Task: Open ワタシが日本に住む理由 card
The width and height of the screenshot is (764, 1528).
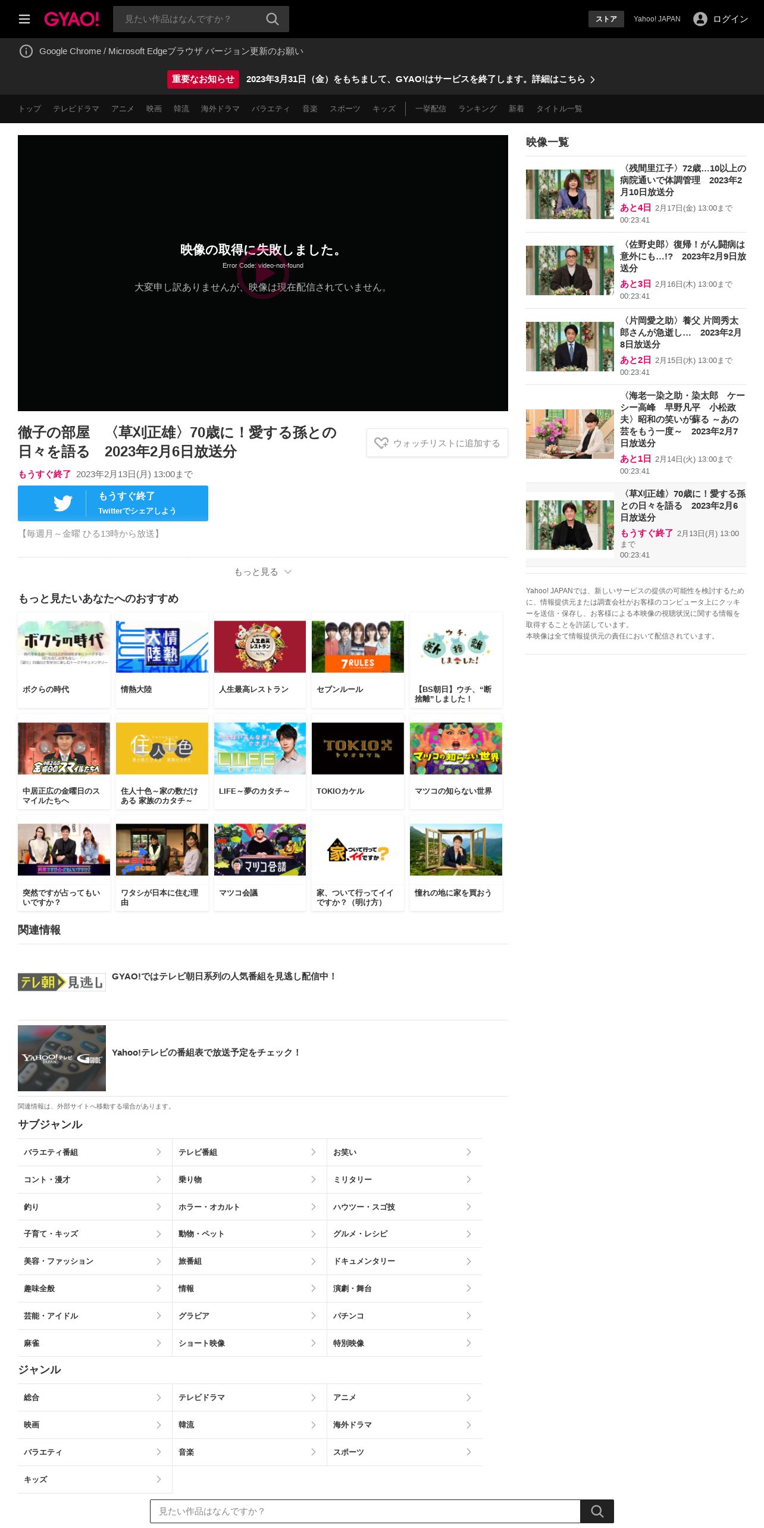Action: pyautogui.click(x=162, y=863)
